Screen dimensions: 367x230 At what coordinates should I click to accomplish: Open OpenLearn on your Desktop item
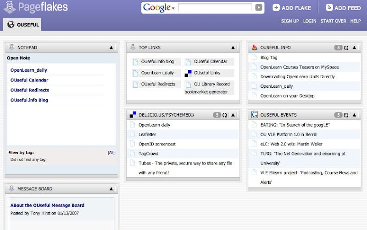pos(288,96)
